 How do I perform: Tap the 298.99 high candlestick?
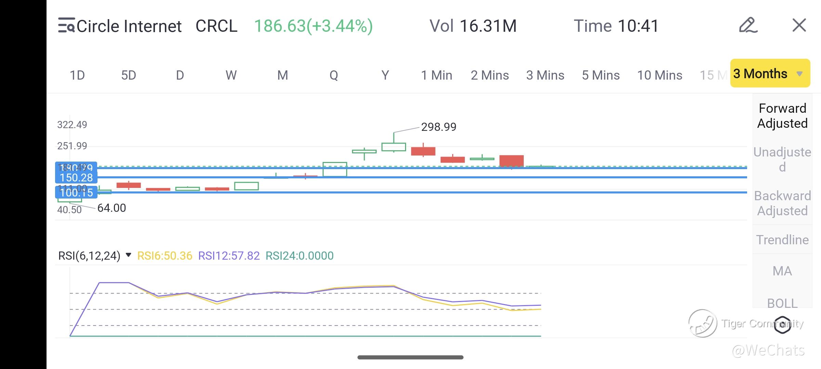tap(394, 146)
